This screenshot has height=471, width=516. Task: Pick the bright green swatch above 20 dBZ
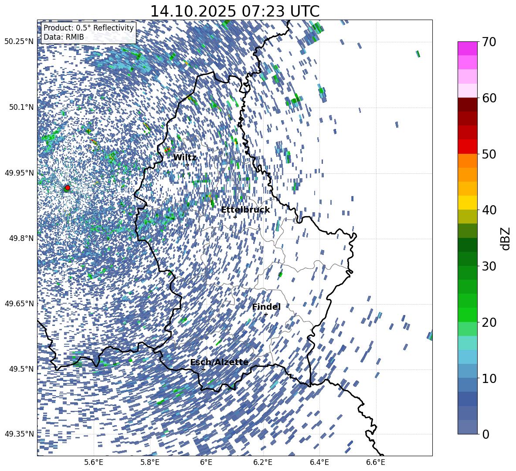click(468, 314)
